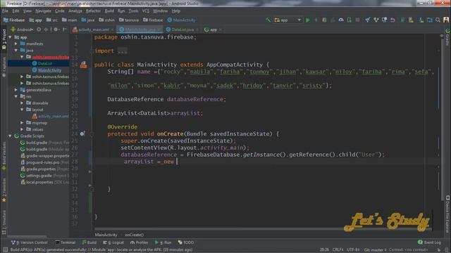The width and height of the screenshot is (451, 253).
Task: Click the Project Structure toolbar icon
Action: tap(411, 20)
